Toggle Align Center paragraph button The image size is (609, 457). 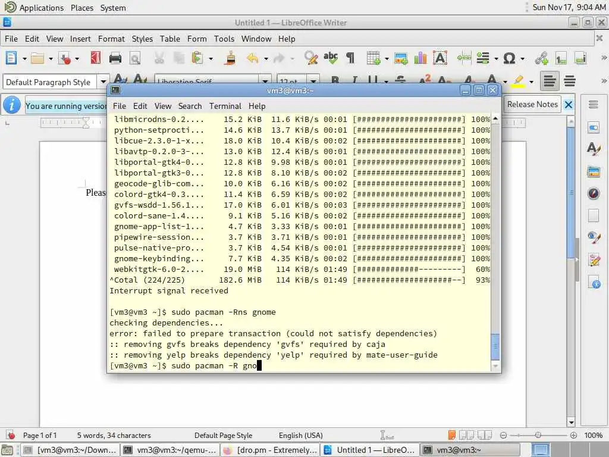tap(570, 81)
